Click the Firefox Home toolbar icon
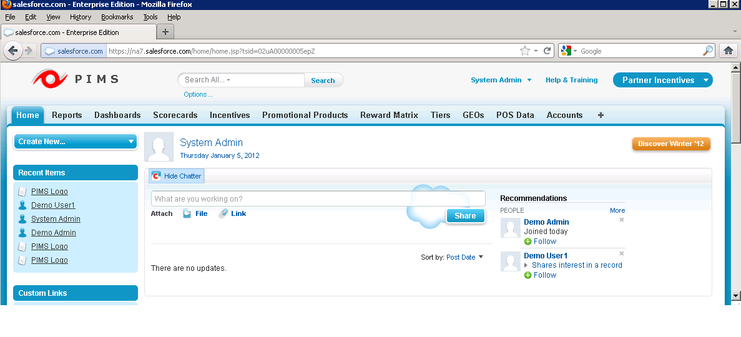The image size is (741, 337). (727, 51)
